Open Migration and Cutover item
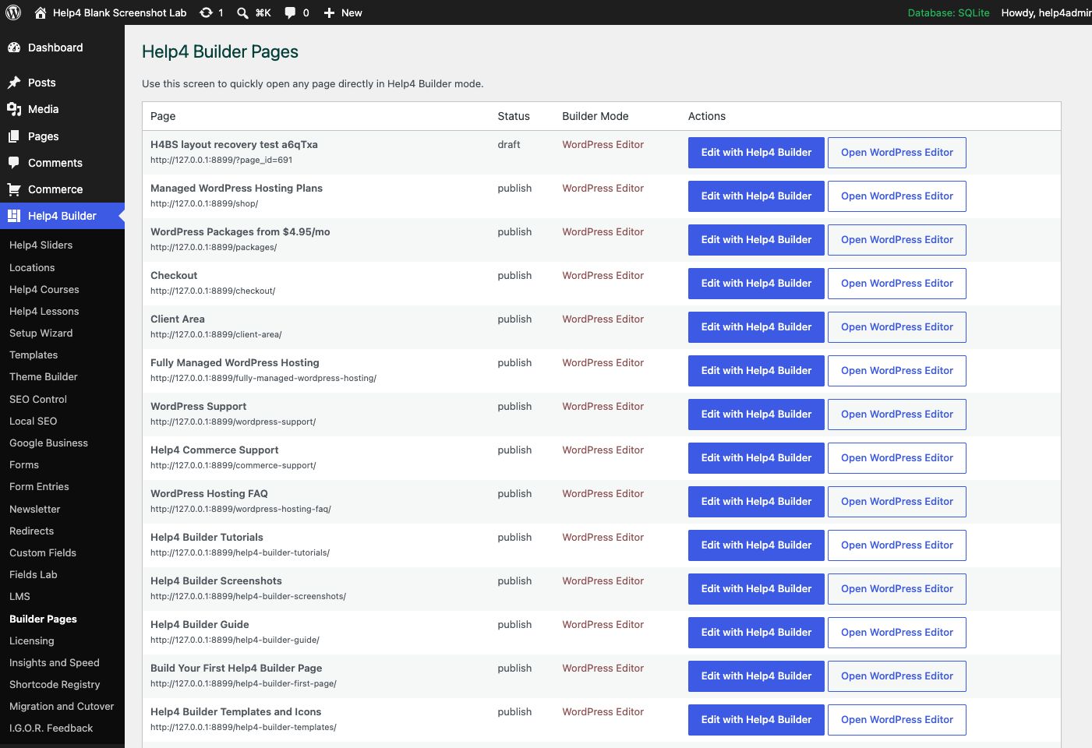The height and width of the screenshot is (748, 1092). coord(62,706)
